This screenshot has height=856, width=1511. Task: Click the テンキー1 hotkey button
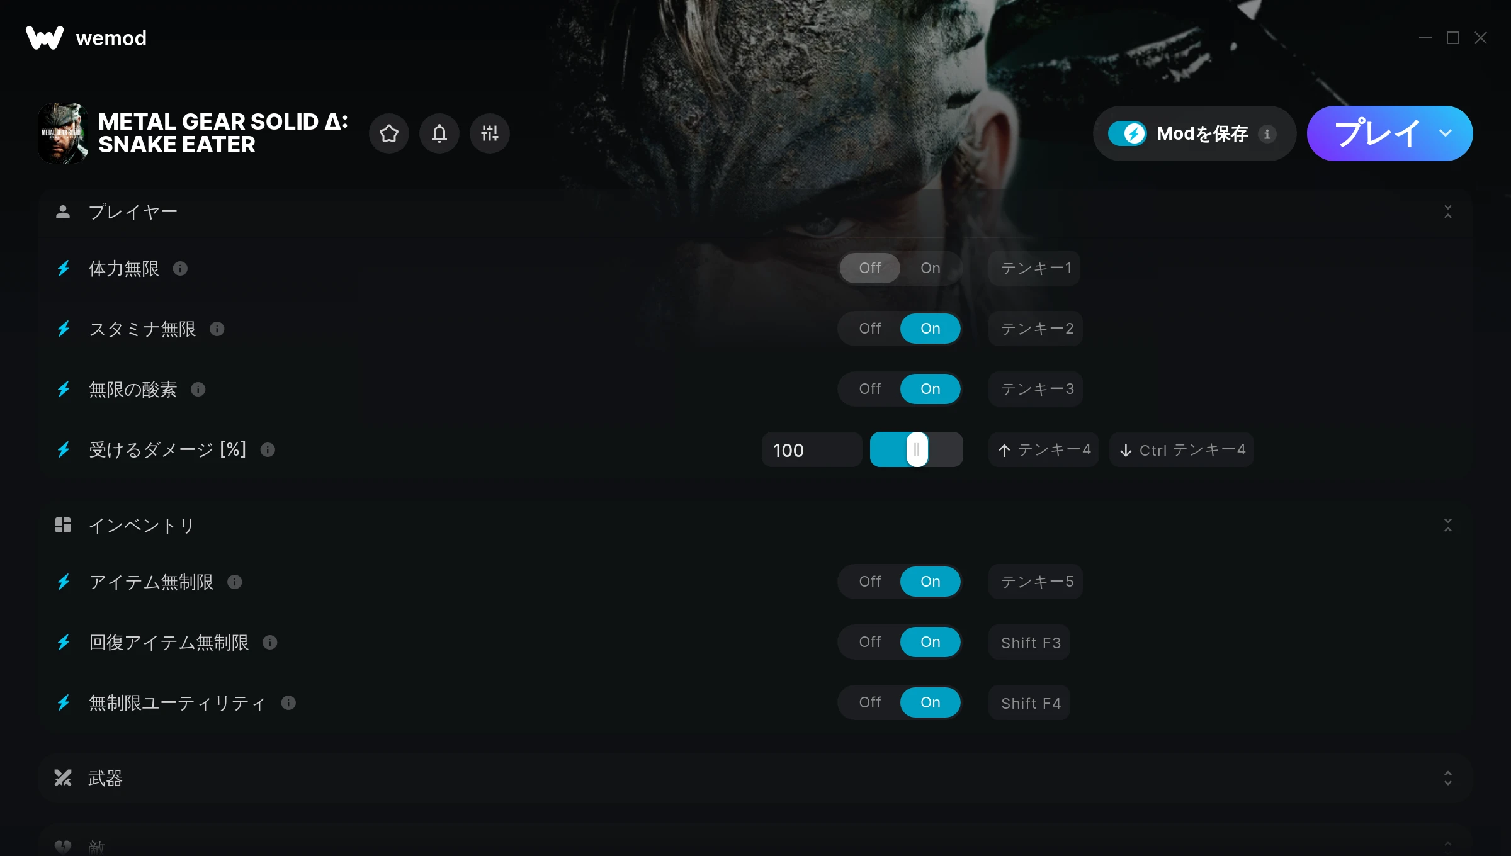pos(1034,268)
